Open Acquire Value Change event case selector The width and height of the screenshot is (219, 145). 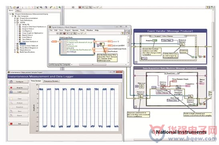[x=168, y=36]
